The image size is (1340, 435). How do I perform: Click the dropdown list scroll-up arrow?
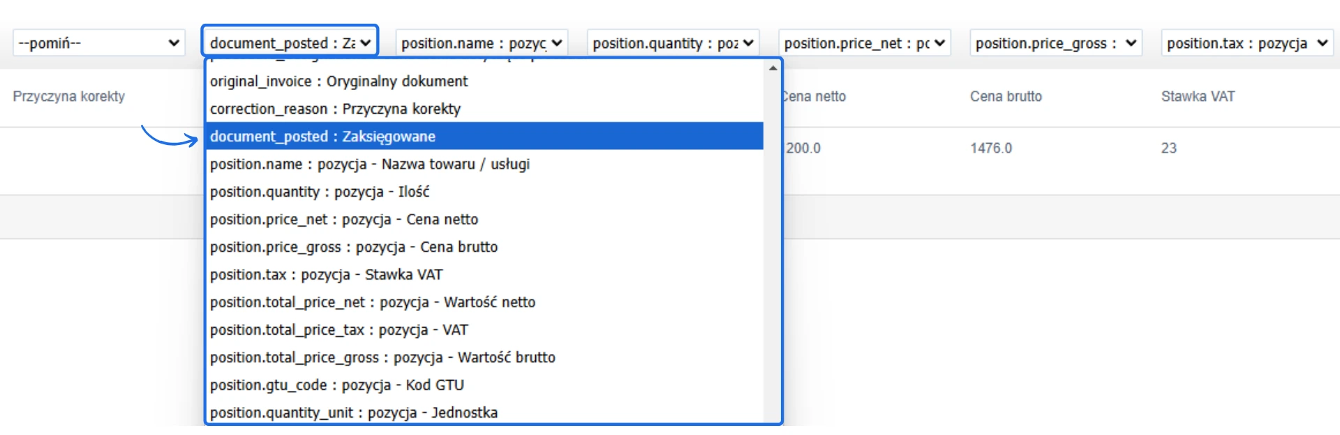point(773,68)
